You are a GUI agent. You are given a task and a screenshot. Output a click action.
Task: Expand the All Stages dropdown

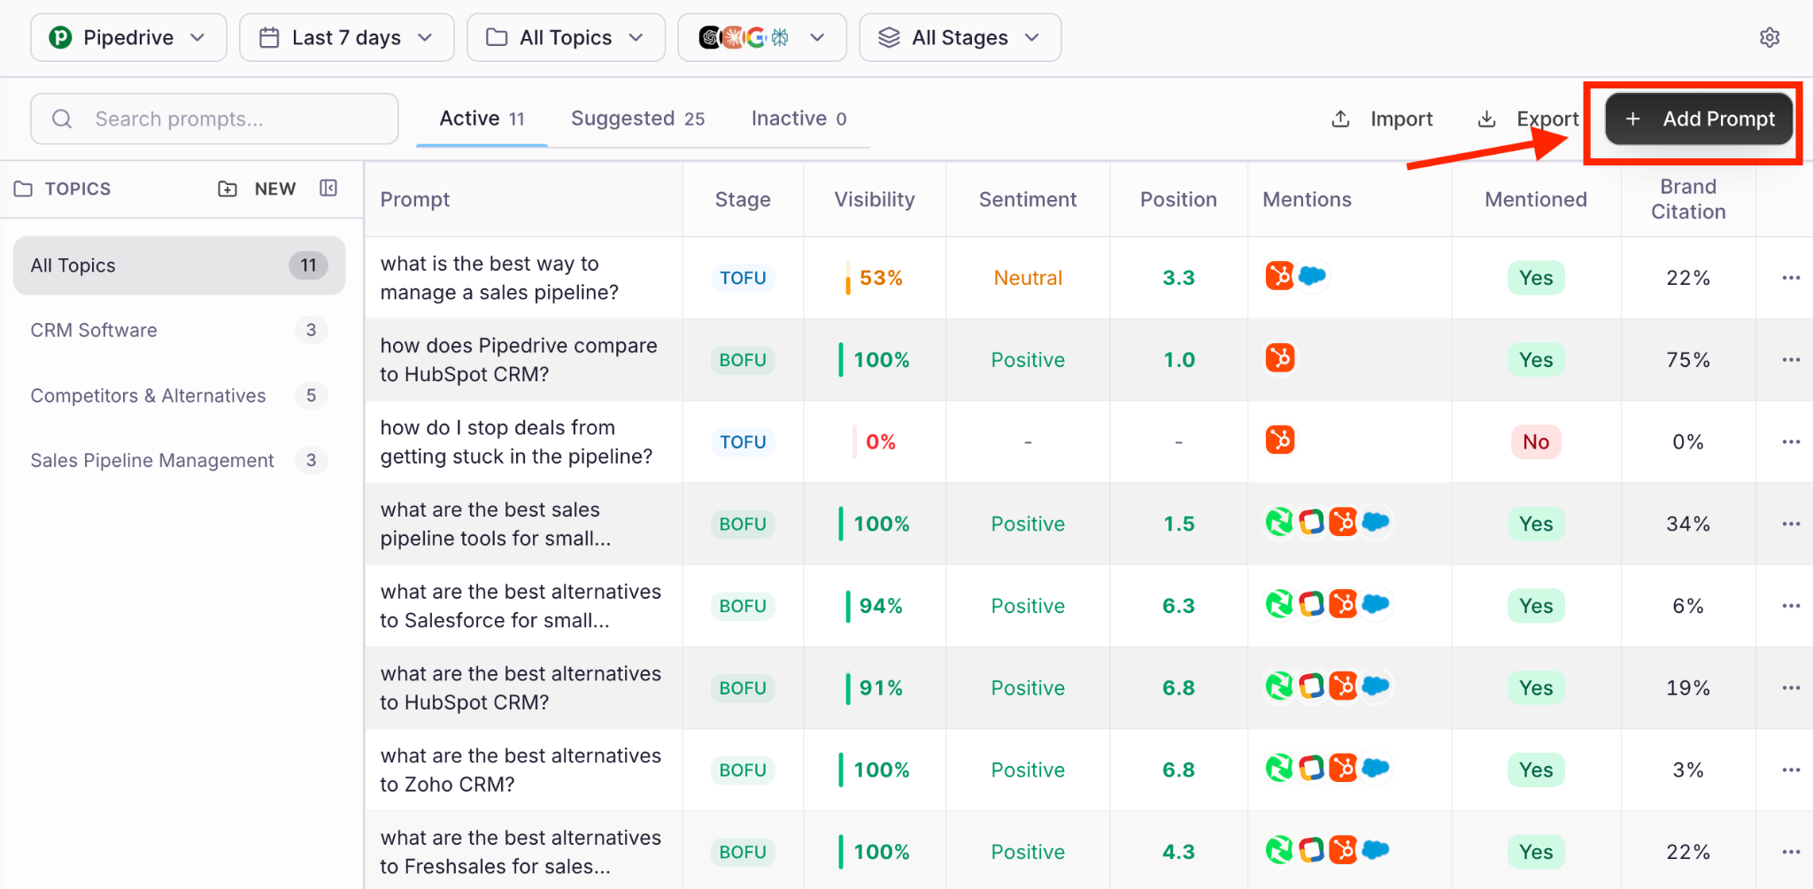pyautogui.click(x=960, y=37)
